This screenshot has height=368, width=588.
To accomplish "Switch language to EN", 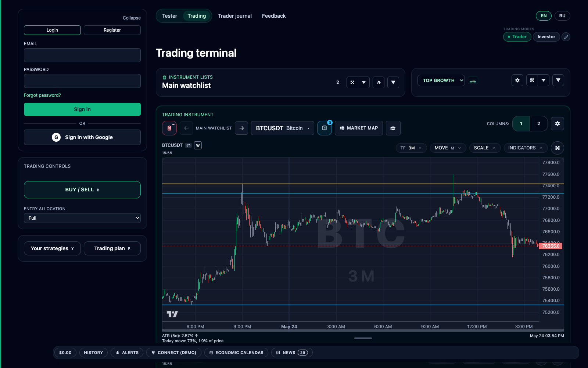I will coord(544,16).
